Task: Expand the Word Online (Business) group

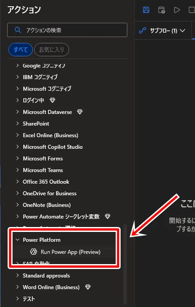Action: (17, 287)
